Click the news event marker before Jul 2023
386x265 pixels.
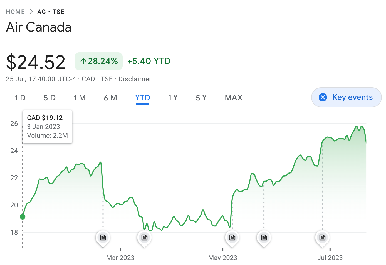[322, 238]
